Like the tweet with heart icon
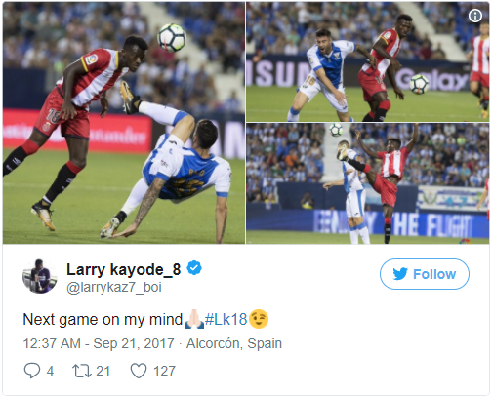The image size is (493, 396). 139,371
